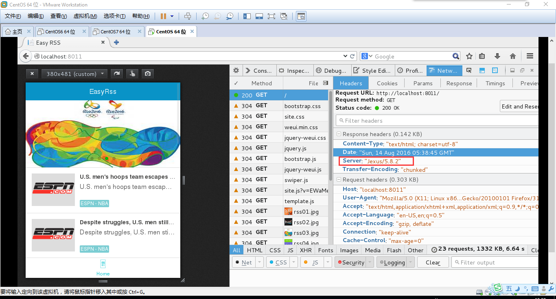The image size is (556, 299).
Task: Take a VMware snapshot with the clock-plus icon
Action: pos(205,16)
